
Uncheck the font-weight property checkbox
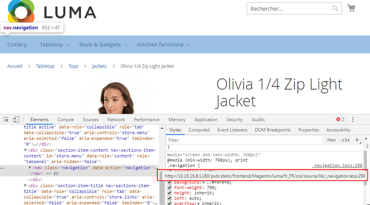pos(171,188)
